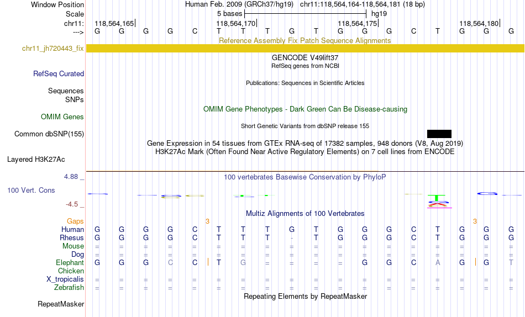This screenshot has width=525, height=317.
Task: Click the X_tropicalis species row label
Action: pos(65,279)
